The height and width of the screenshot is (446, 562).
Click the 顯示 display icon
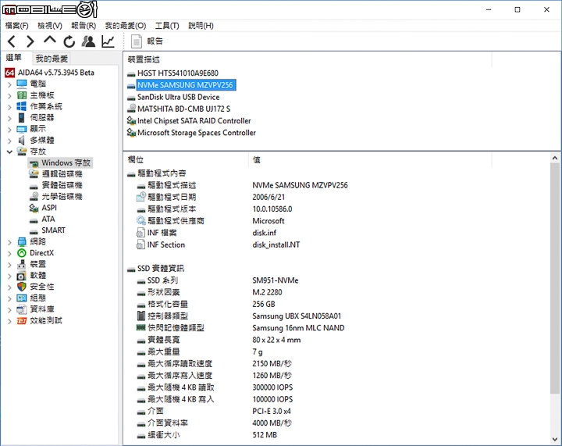click(x=22, y=129)
